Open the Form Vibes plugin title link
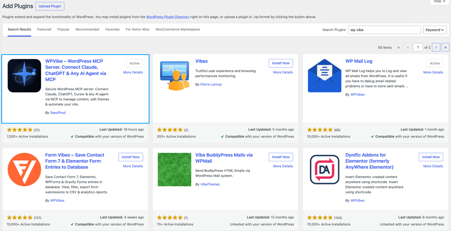 (75, 161)
